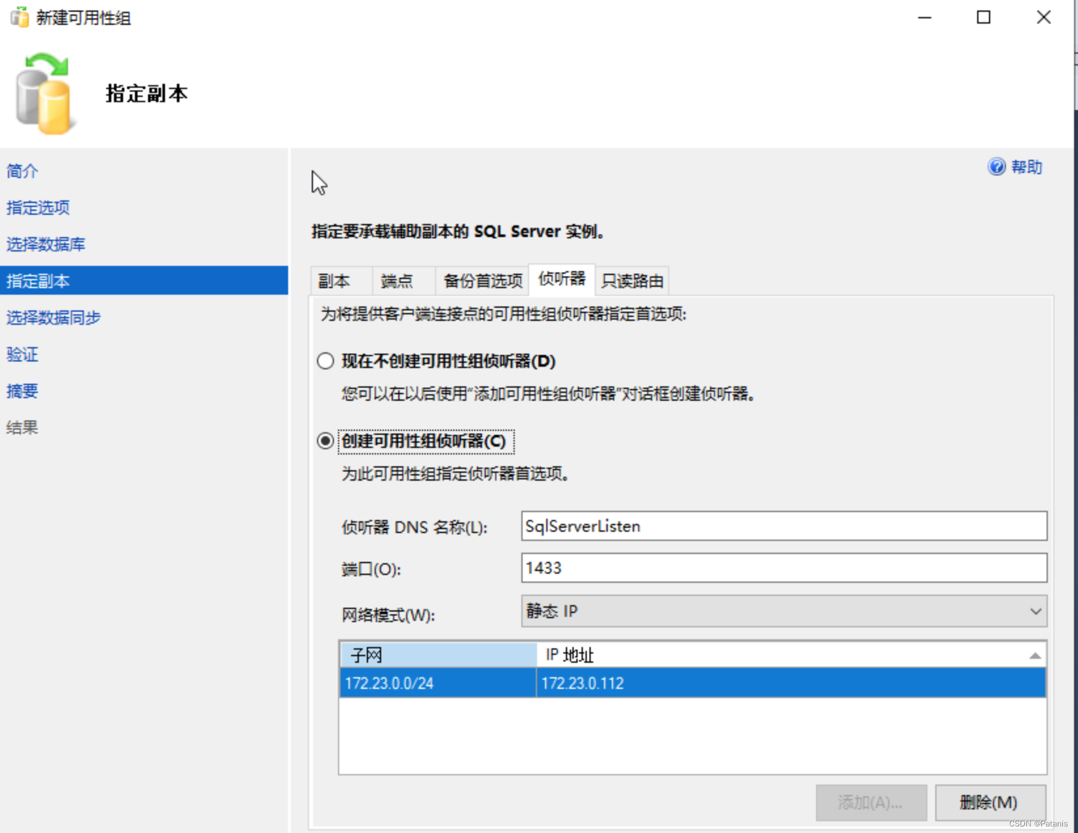Select the 172.23.0.0/24 subnet cell
Screen dimensions: 1078x833
click(x=438, y=683)
